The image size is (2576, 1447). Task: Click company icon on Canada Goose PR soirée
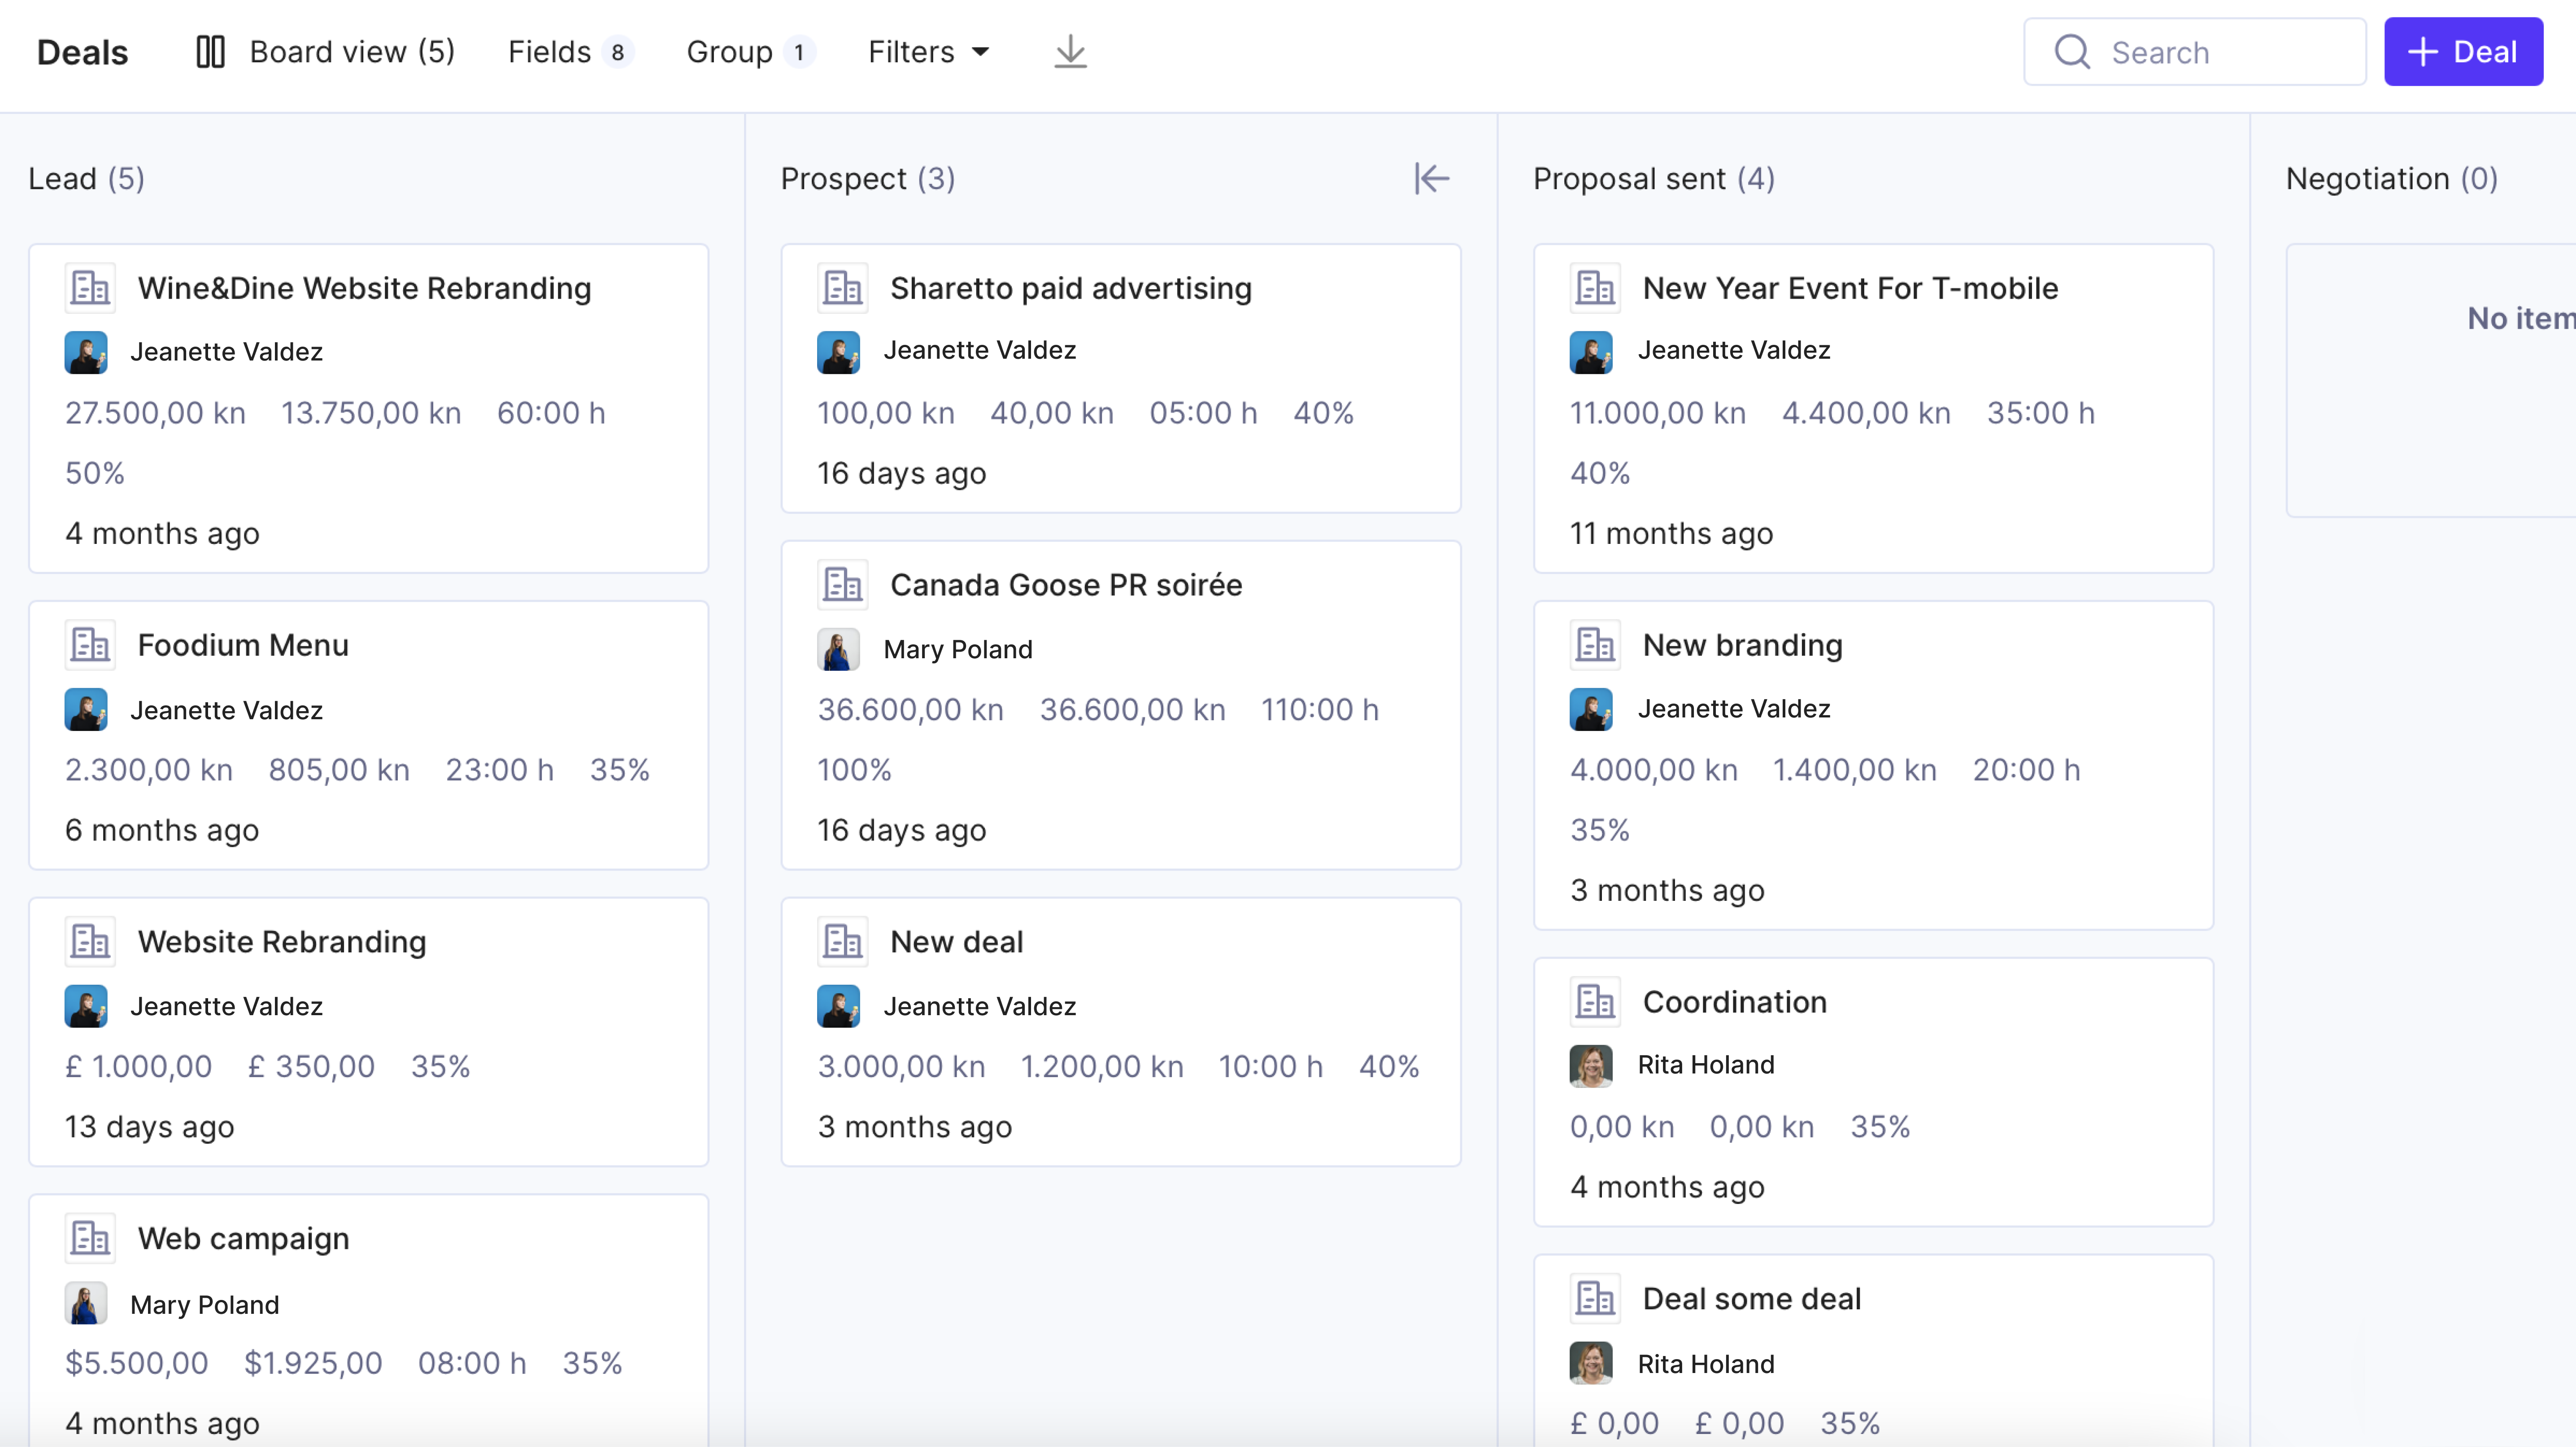[x=842, y=585]
